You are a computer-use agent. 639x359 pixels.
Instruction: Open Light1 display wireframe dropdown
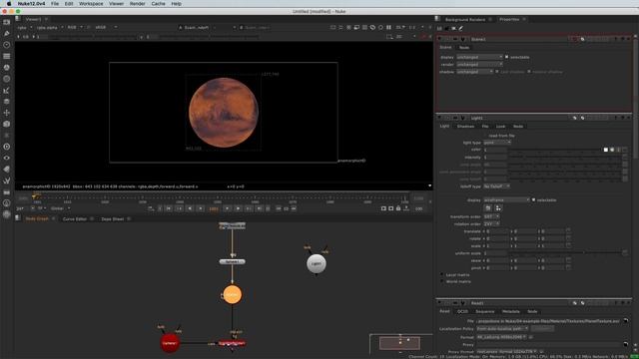coord(506,200)
